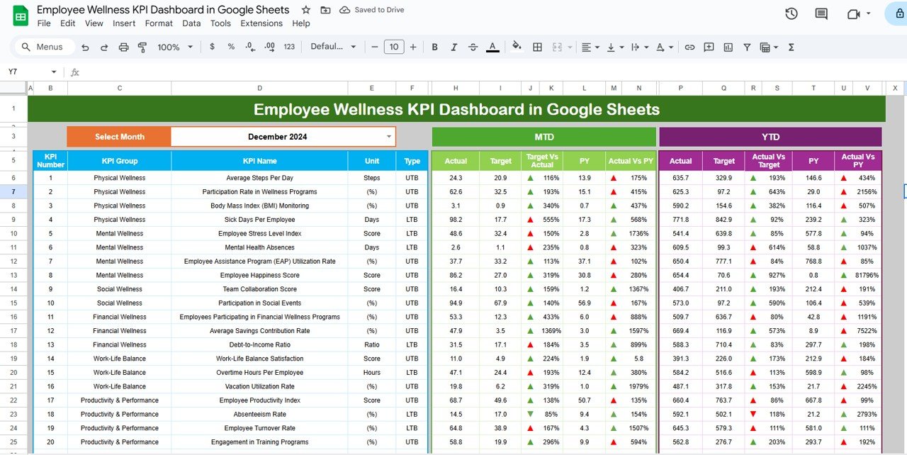
Task: Increase decimal places
Action: tap(269, 47)
